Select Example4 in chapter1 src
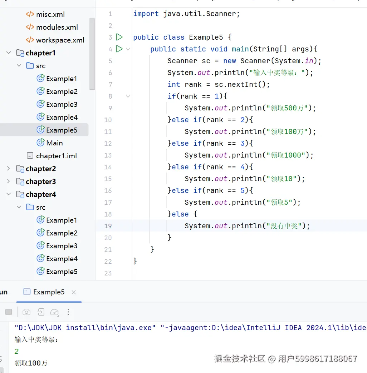 pyautogui.click(x=57, y=117)
